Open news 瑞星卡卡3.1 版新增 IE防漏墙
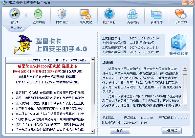The image size is (195, 138). (50, 124)
